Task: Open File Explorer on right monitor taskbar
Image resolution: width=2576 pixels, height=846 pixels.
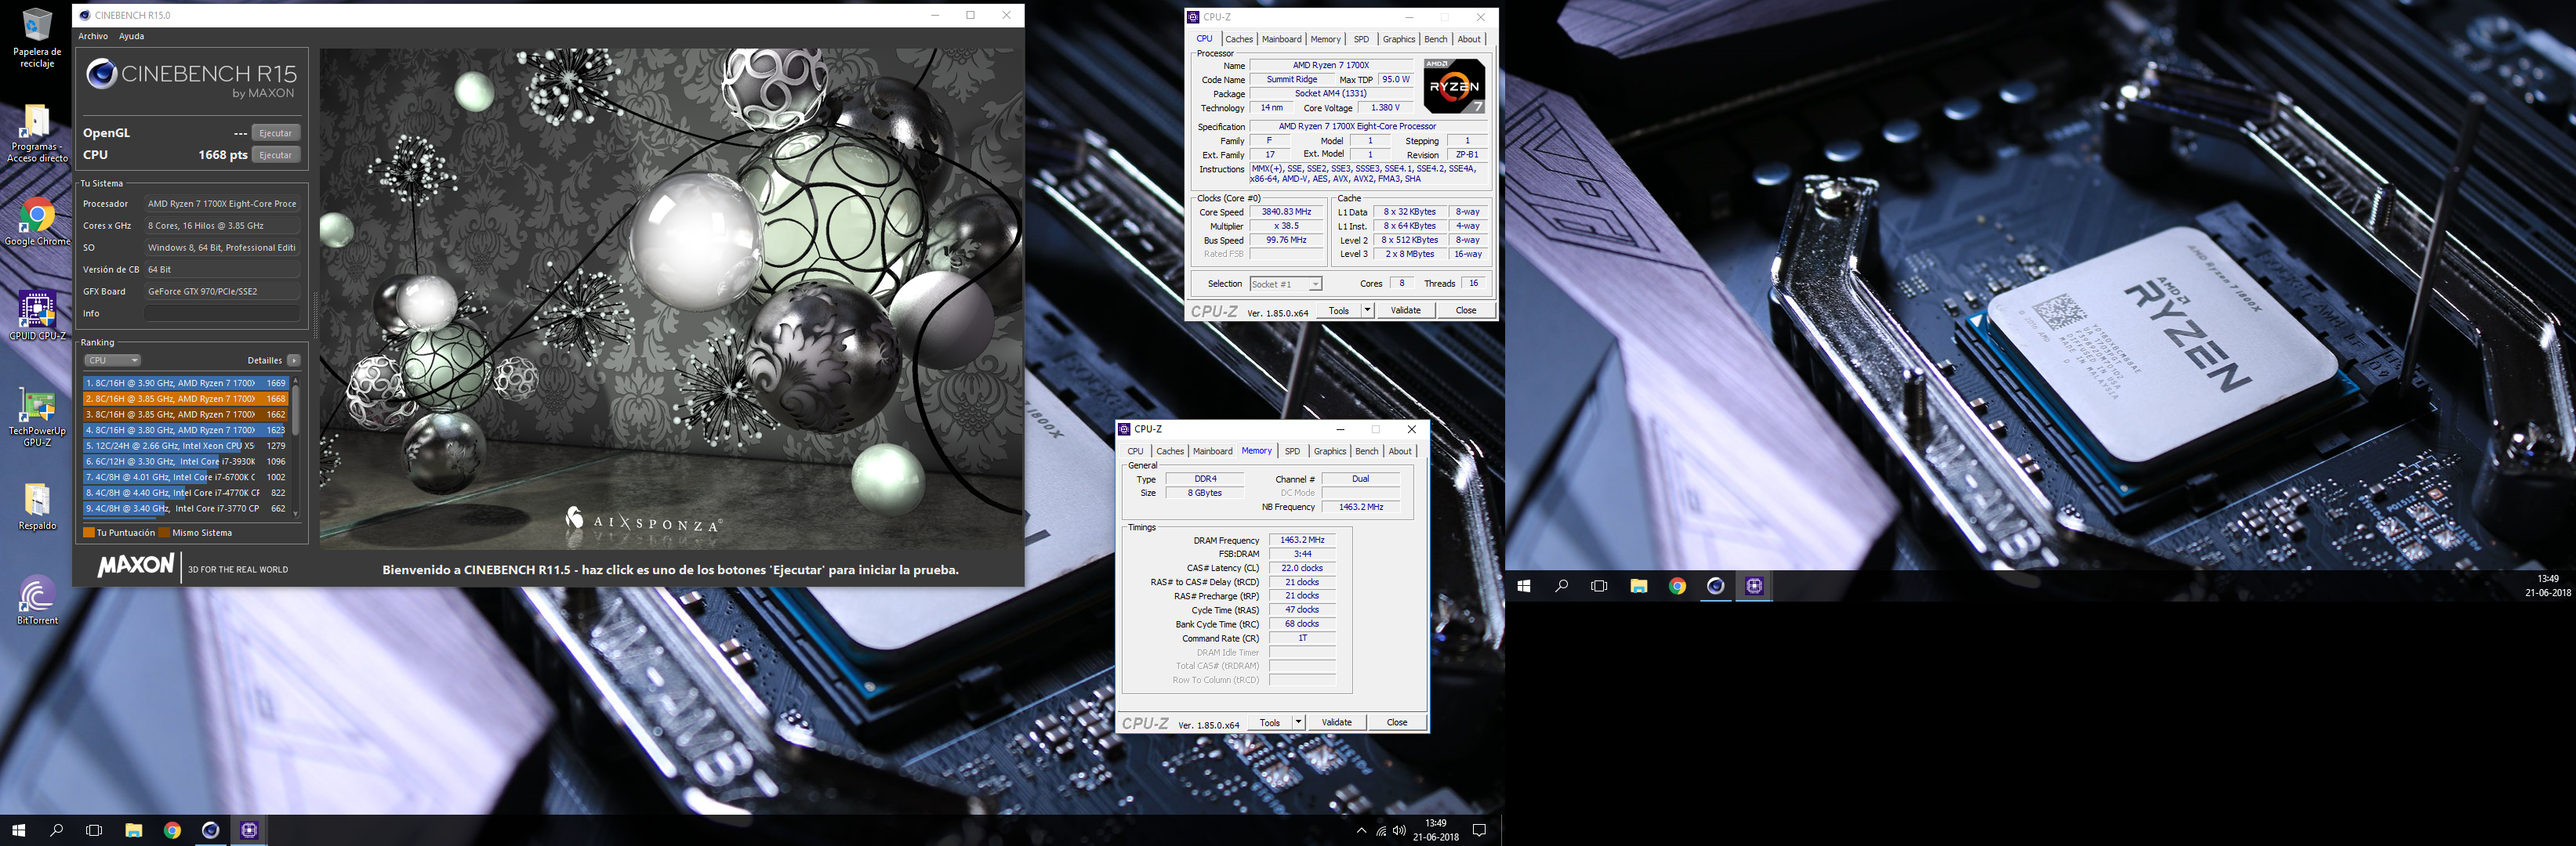Action: [1639, 586]
